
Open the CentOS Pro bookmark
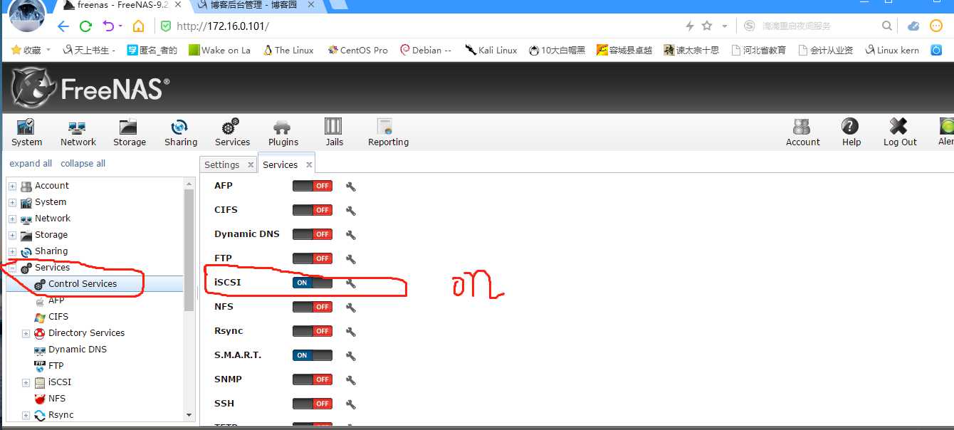[357, 50]
